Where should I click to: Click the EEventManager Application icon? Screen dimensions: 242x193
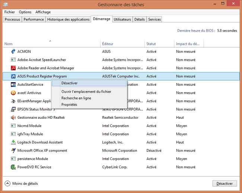[13, 101]
